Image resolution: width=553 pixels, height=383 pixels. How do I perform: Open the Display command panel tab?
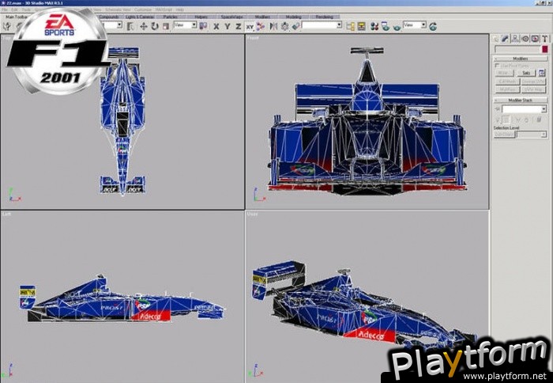535,39
